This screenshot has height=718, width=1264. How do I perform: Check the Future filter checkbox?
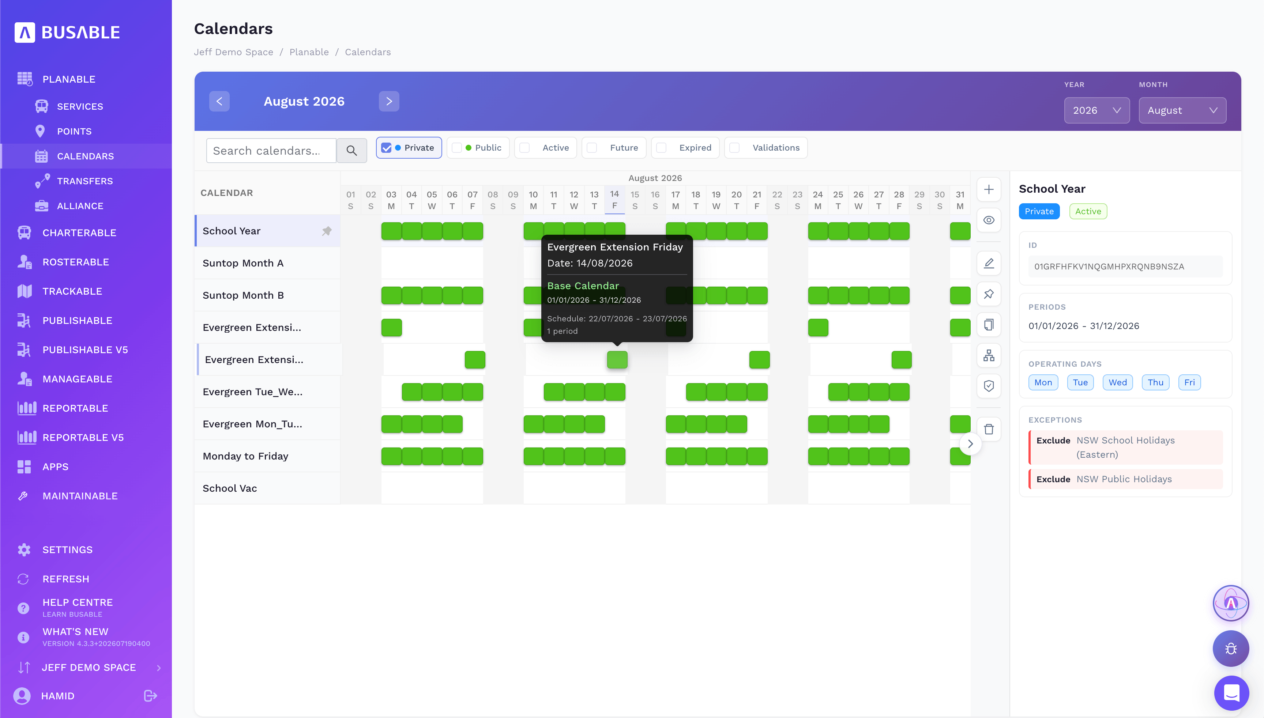pyautogui.click(x=592, y=148)
